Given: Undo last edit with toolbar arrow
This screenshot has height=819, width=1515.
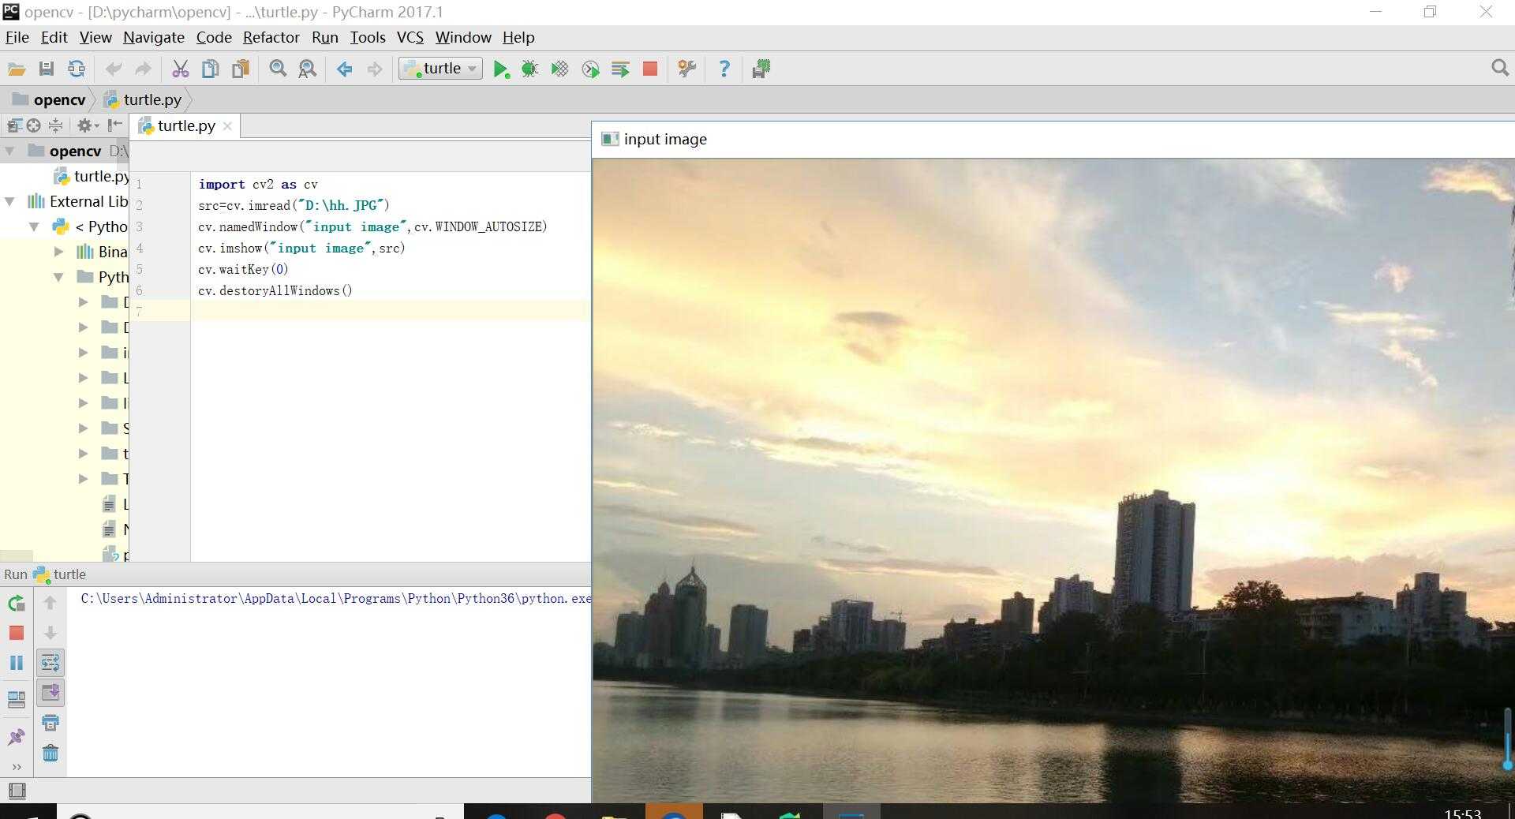Looking at the screenshot, I should [114, 69].
